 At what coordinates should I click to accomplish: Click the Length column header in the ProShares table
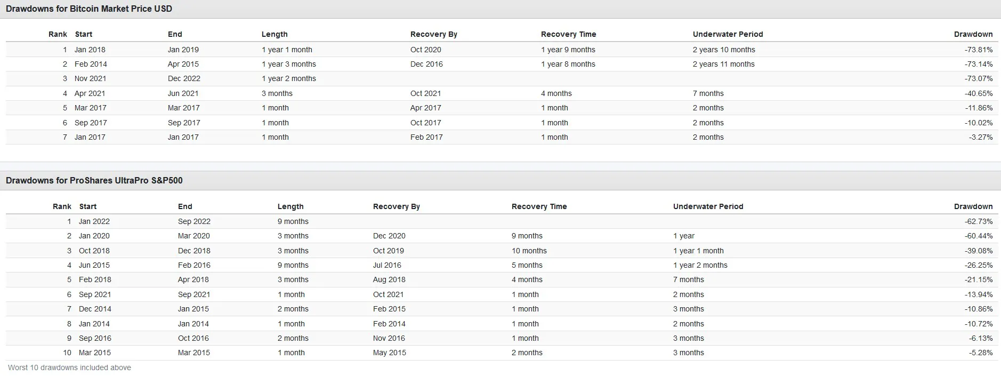(x=290, y=206)
